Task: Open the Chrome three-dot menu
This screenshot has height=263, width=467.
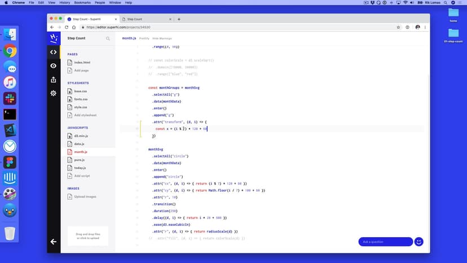Action: 425,27
